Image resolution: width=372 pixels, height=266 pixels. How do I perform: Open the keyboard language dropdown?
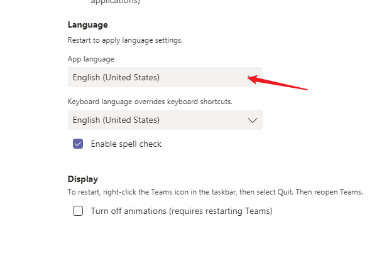coord(165,120)
